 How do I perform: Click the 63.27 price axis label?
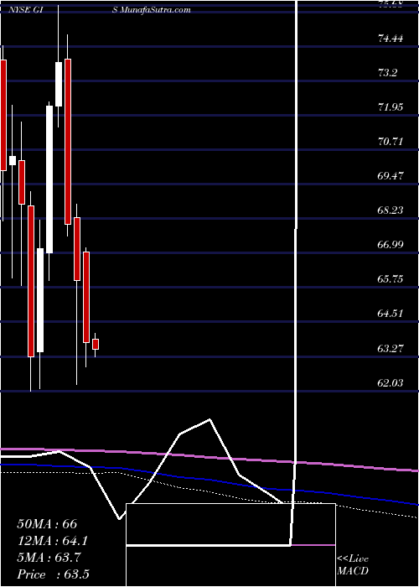tap(391, 348)
